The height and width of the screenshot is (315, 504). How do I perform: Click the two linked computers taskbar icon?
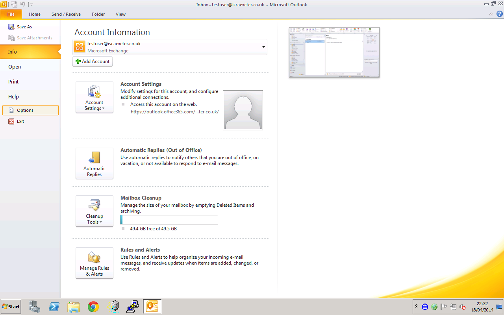132,306
